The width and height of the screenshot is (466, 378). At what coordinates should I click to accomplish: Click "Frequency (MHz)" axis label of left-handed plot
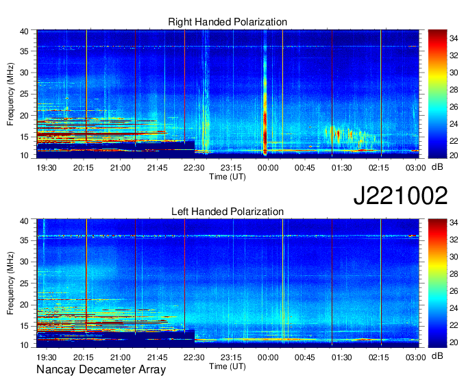[10, 283]
